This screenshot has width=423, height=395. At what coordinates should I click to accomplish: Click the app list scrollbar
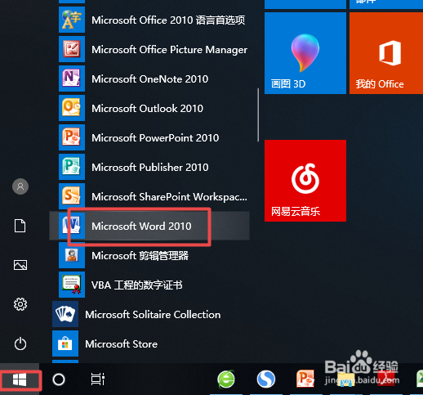coord(258,114)
